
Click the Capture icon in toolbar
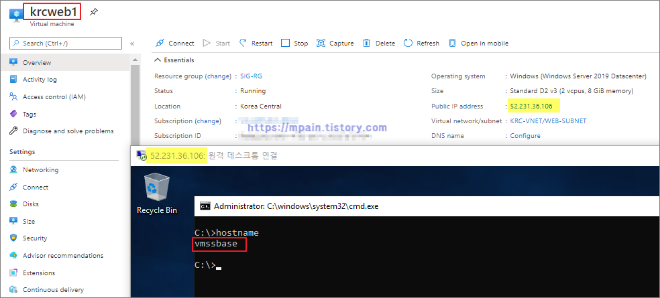pos(321,43)
